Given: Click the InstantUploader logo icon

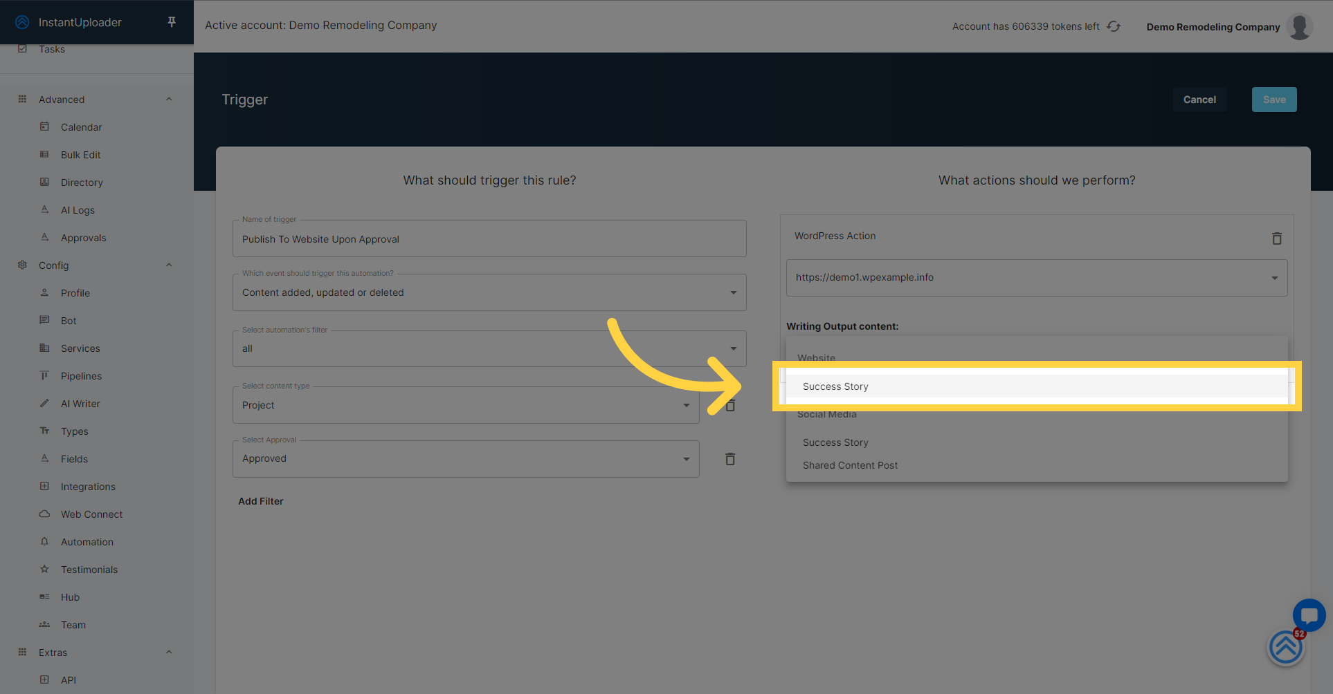Looking at the screenshot, I should pyautogui.click(x=22, y=22).
